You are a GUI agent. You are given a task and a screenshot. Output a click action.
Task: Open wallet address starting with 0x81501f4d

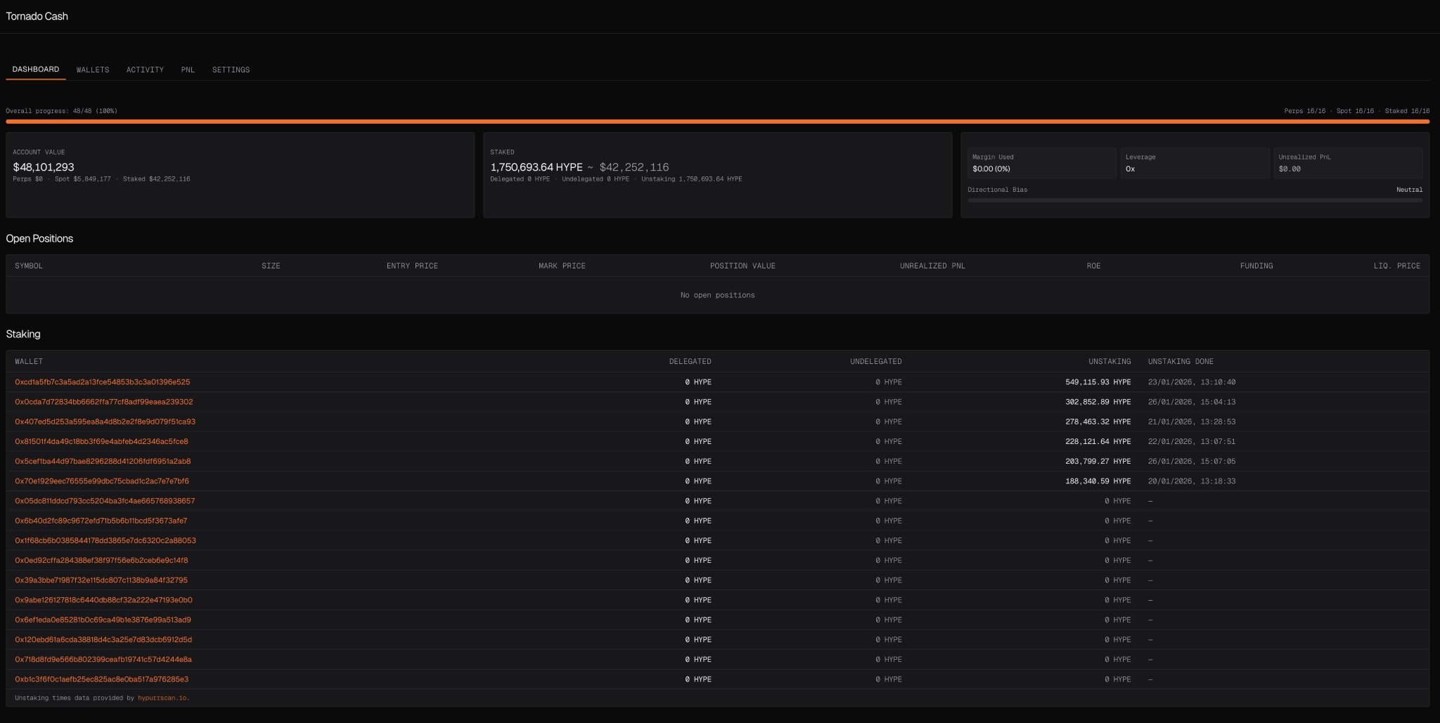click(101, 441)
